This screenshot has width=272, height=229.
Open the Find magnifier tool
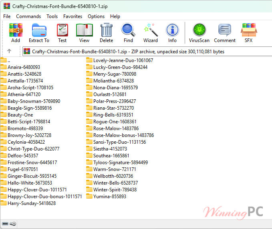pos(128,33)
